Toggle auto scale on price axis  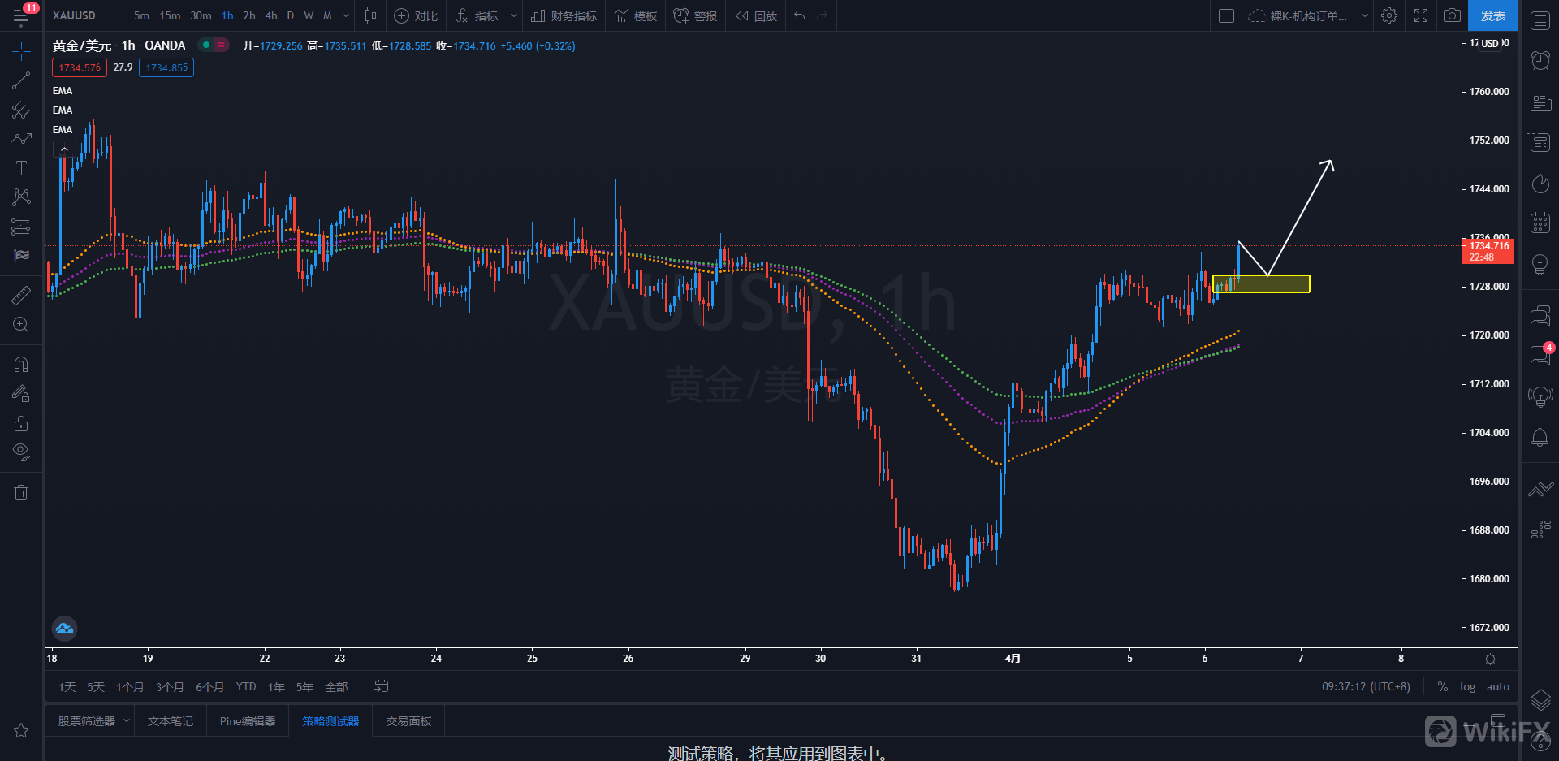(1497, 686)
